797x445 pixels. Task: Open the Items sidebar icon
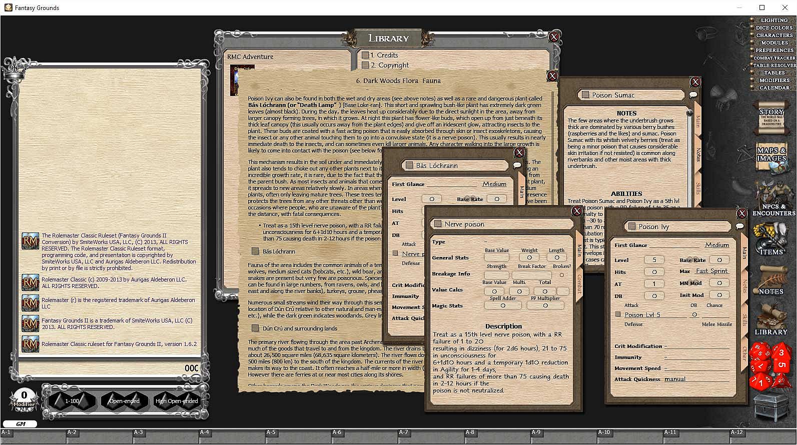pos(771,239)
